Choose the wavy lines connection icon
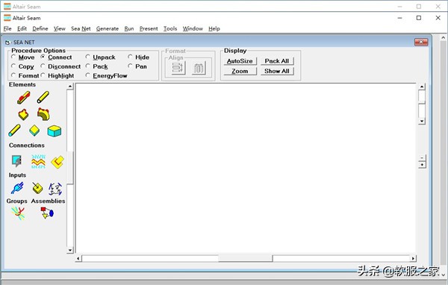Screen dimensions: 448x285 point(38,161)
